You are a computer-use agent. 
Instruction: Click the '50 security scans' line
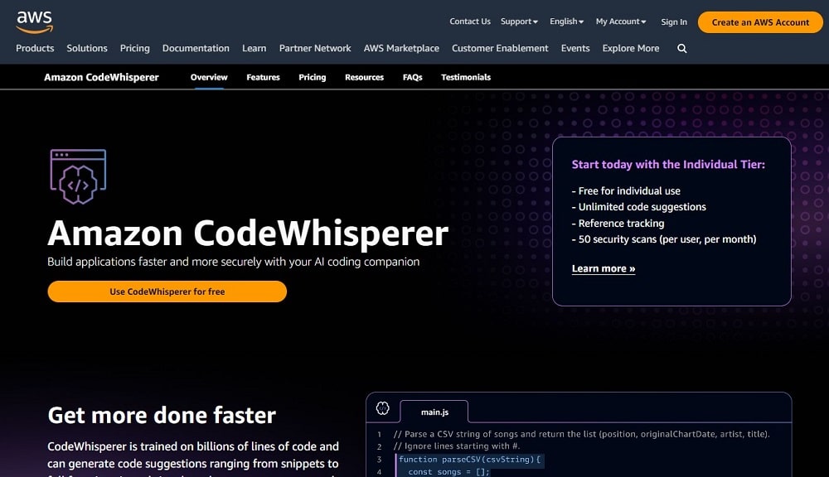(664, 239)
